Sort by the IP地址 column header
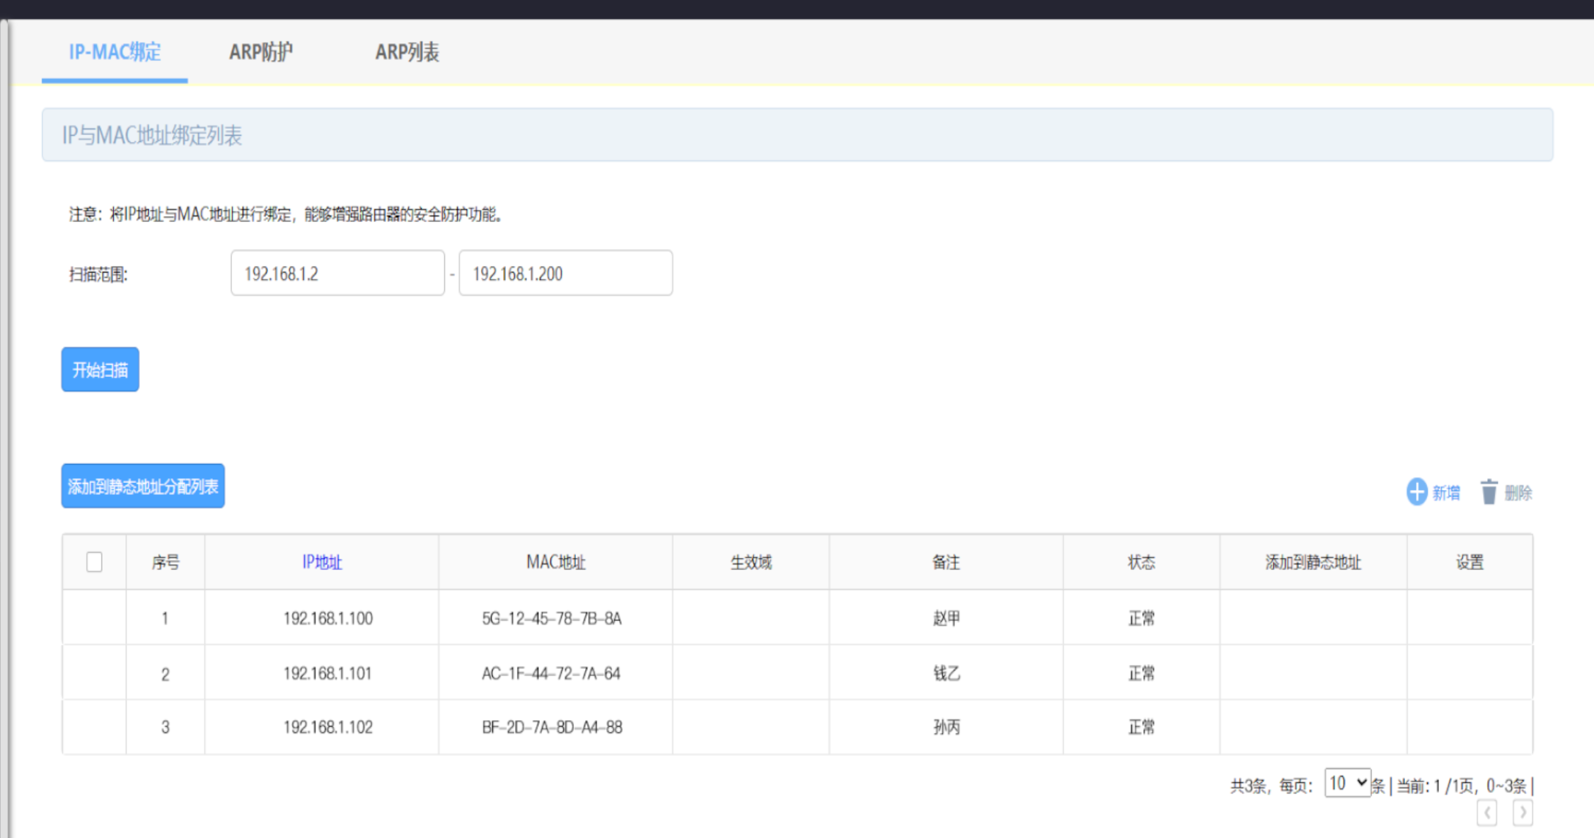Image resolution: width=1594 pixels, height=838 pixels. 322,562
